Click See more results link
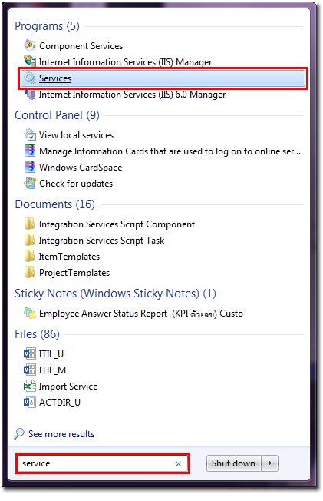This screenshot has height=501, width=323. coord(61,434)
